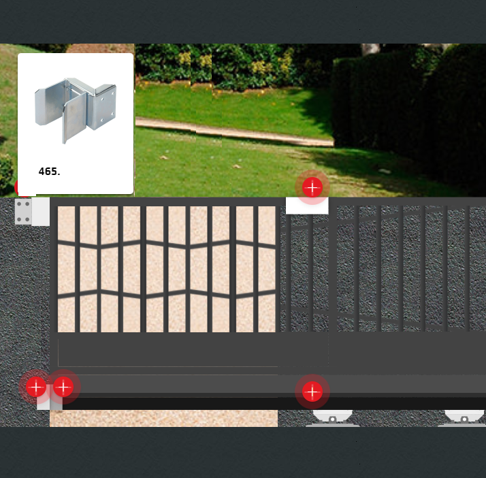Viewport: 486px width, 478px height.
Task: Click the gate panel with beige infill bars
Action: [167, 269]
